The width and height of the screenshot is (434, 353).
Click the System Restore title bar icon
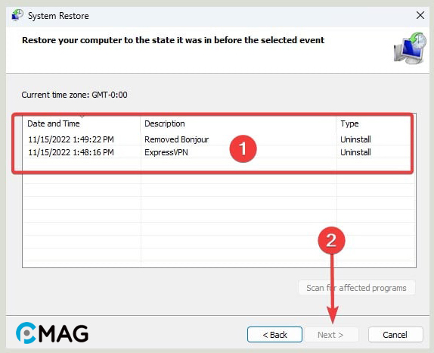point(17,15)
